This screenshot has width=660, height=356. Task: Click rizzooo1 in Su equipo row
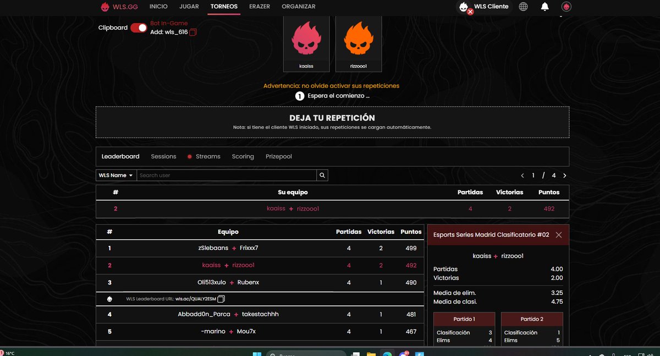[308, 209]
